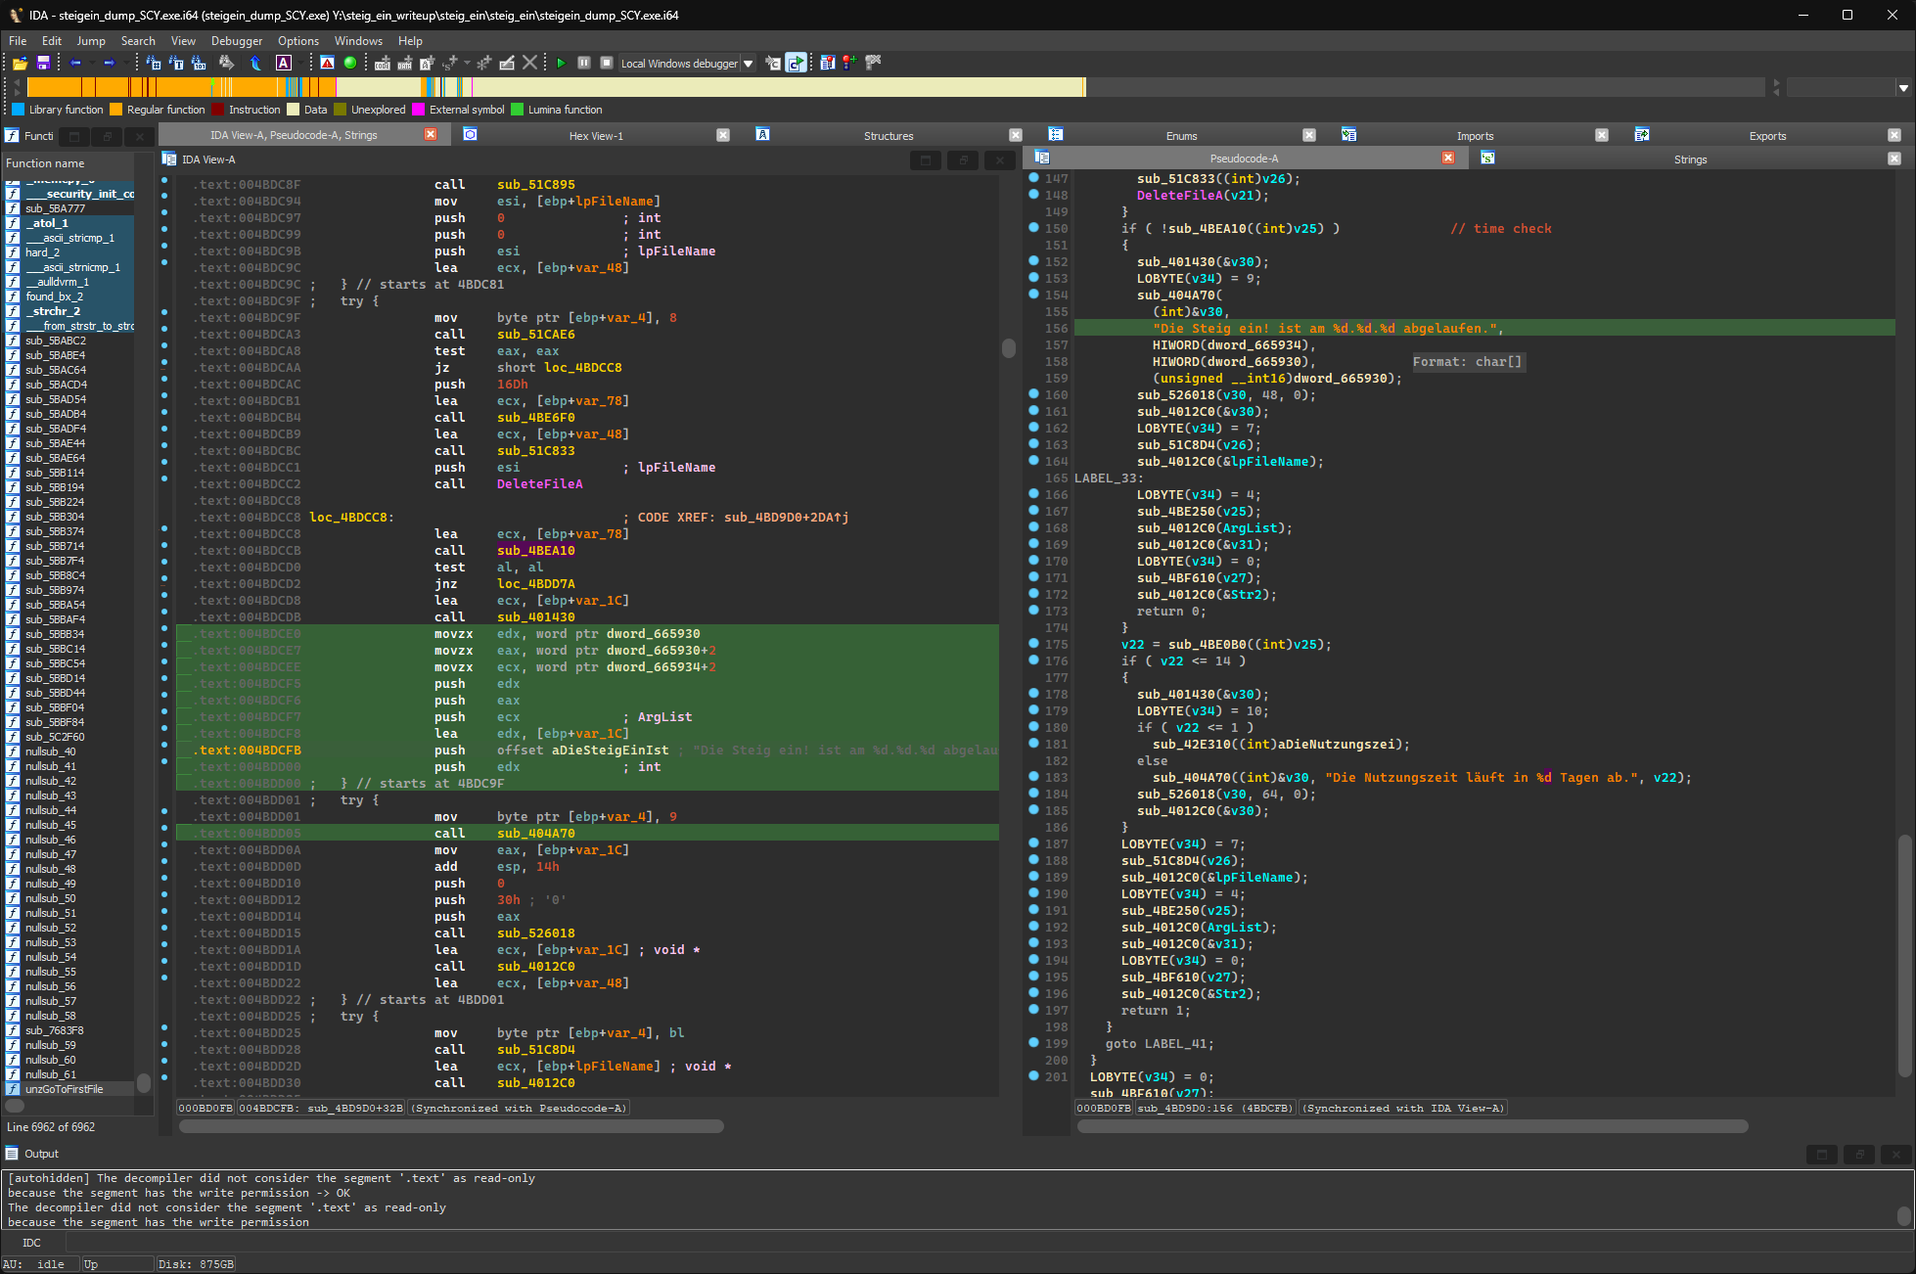Viewport: 1916px width, 1274px height.
Task: Expand the navigation bar options arrow at right
Action: click(x=1903, y=88)
